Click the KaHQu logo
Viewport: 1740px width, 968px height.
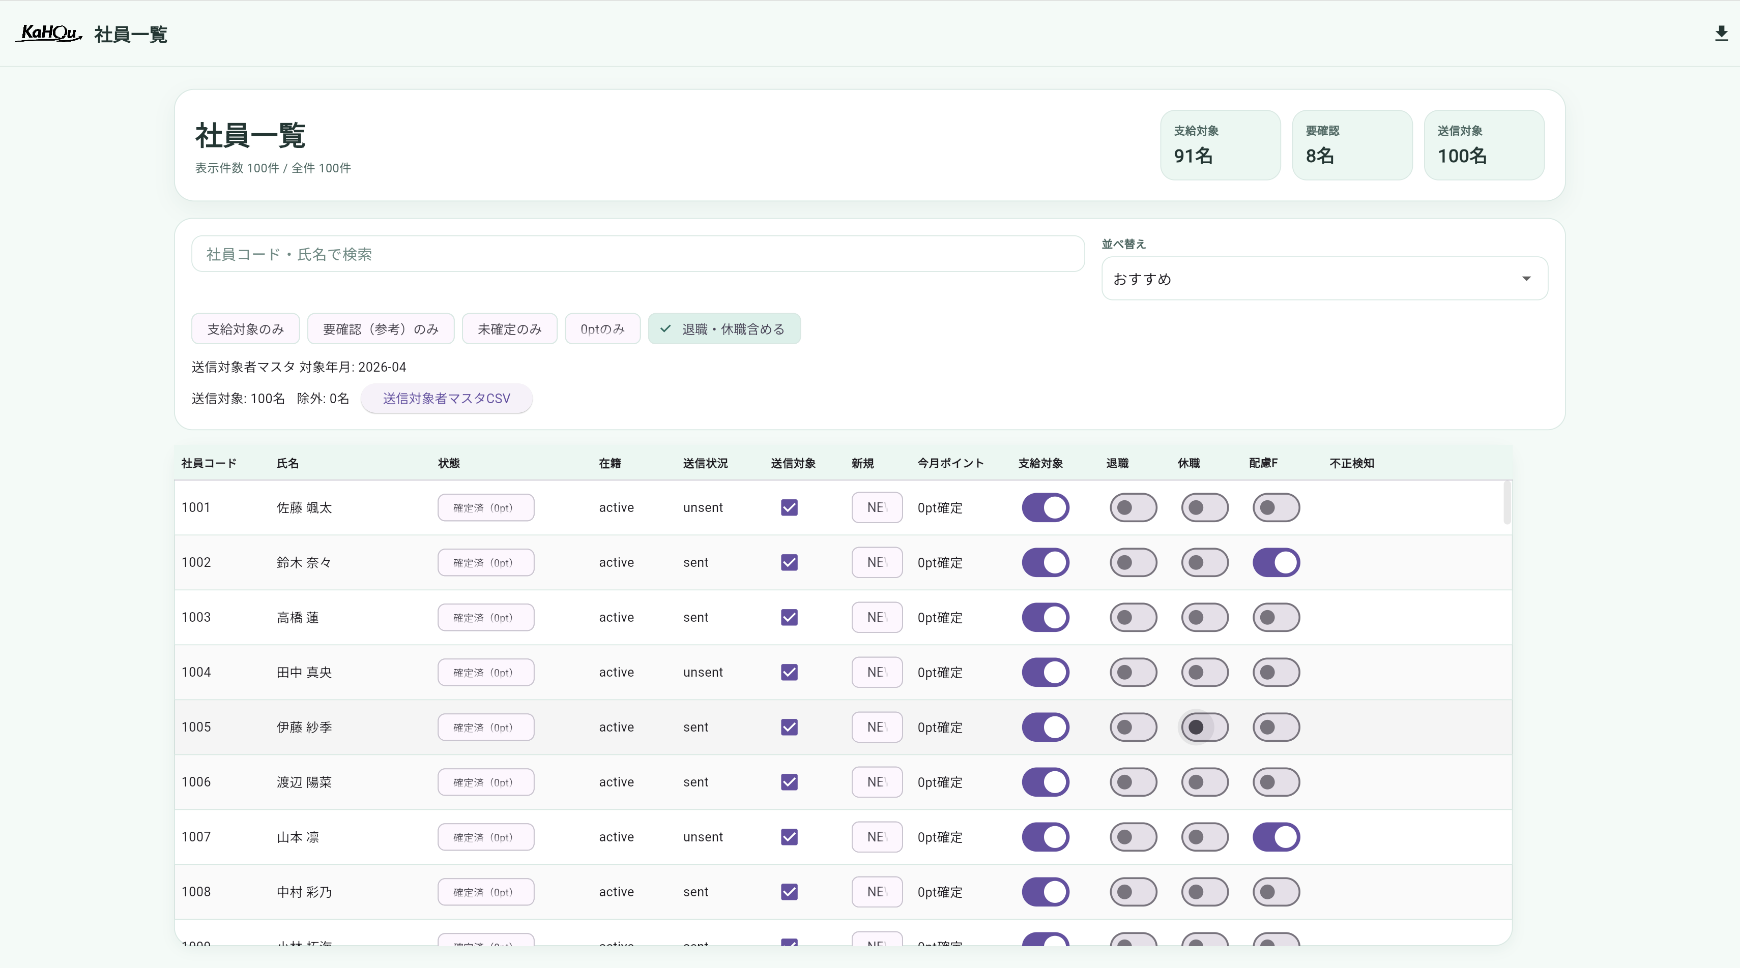(49, 33)
